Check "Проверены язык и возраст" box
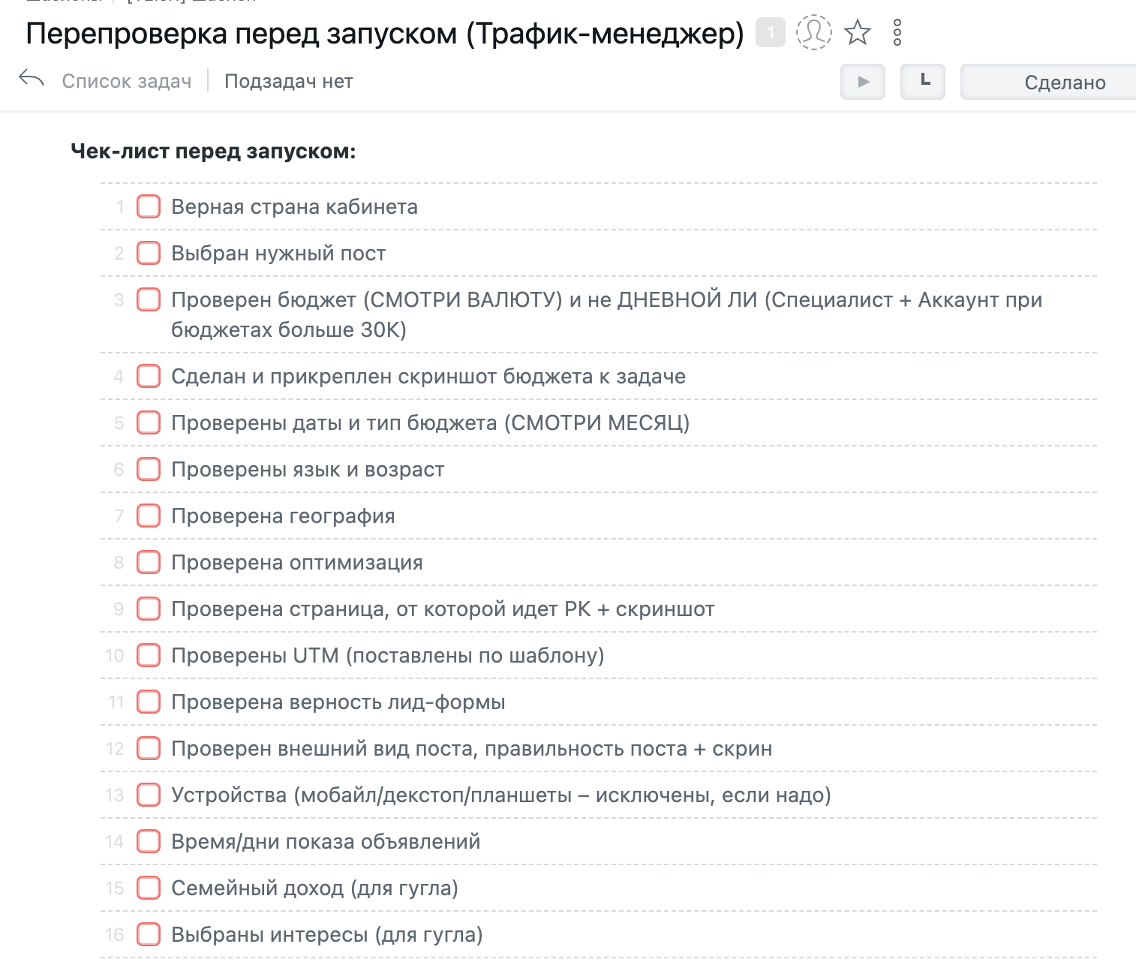Image resolution: width=1136 pixels, height=965 pixels. pyautogui.click(x=149, y=469)
